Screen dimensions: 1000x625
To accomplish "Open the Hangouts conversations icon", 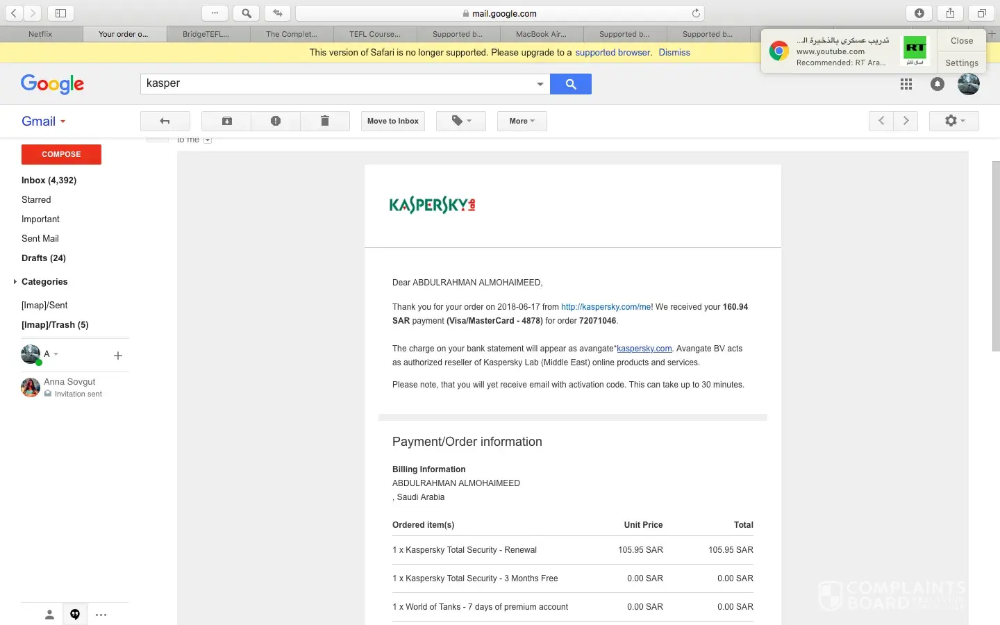I will pyautogui.click(x=75, y=615).
